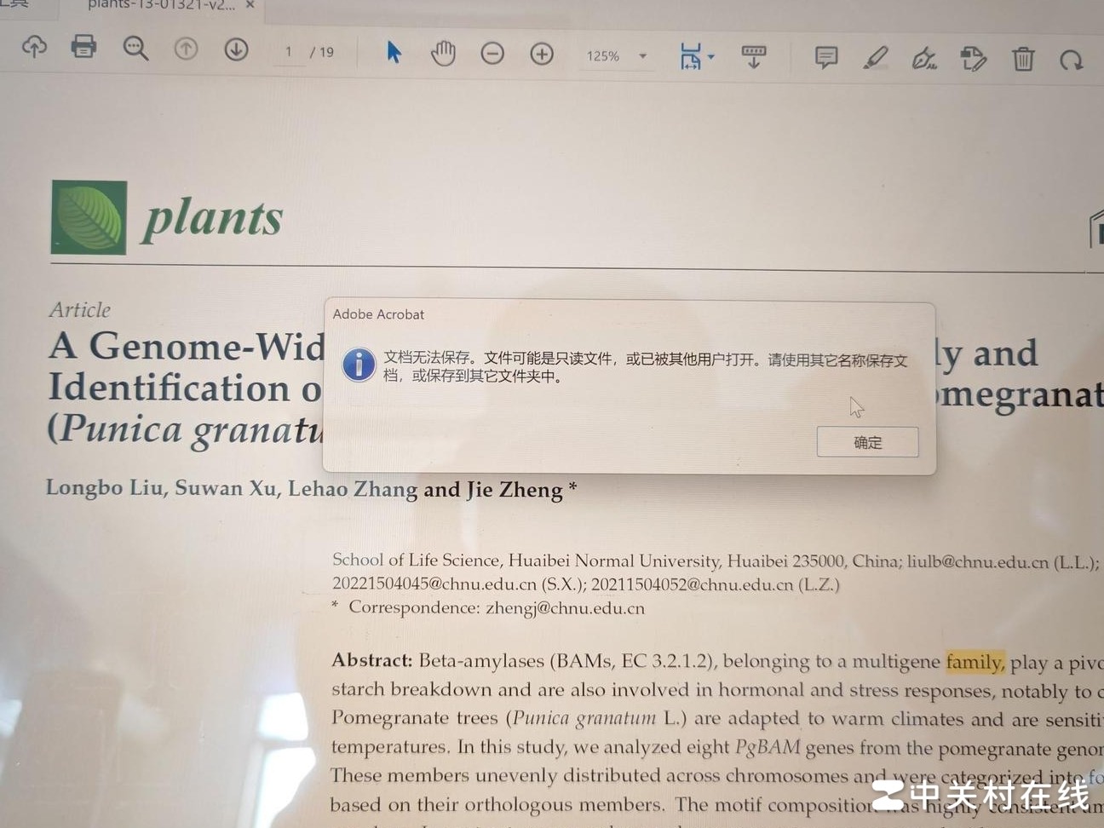The image size is (1104, 828).
Task: Open the find text magnifier tool
Action: [x=135, y=49]
